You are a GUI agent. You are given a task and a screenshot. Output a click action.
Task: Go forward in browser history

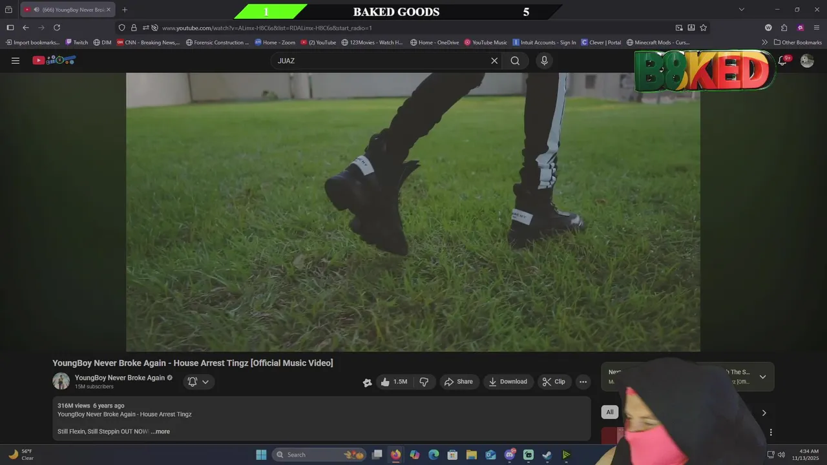point(41,28)
